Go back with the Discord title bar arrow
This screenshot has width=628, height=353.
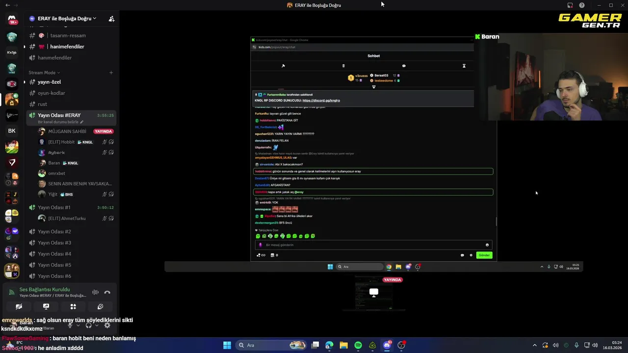pos(7,5)
